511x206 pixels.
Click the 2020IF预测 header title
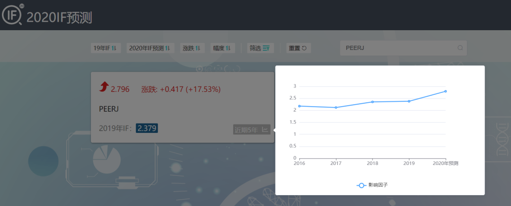pyautogui.click(x=59, y=18)
